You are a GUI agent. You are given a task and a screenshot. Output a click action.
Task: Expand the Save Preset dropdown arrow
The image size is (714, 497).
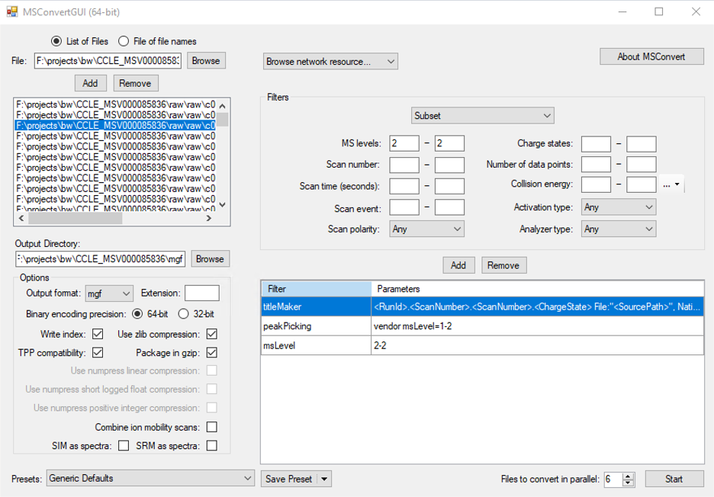[x=323, y=479]
